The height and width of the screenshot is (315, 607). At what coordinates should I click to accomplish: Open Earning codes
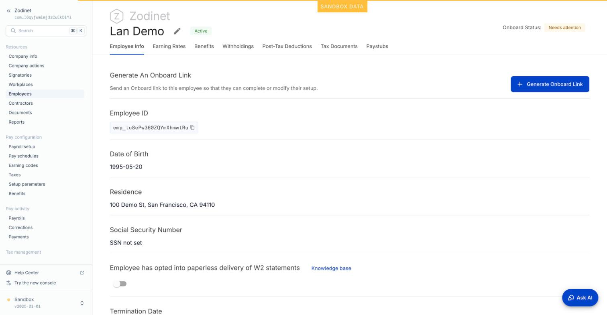(x=23, y=165)
